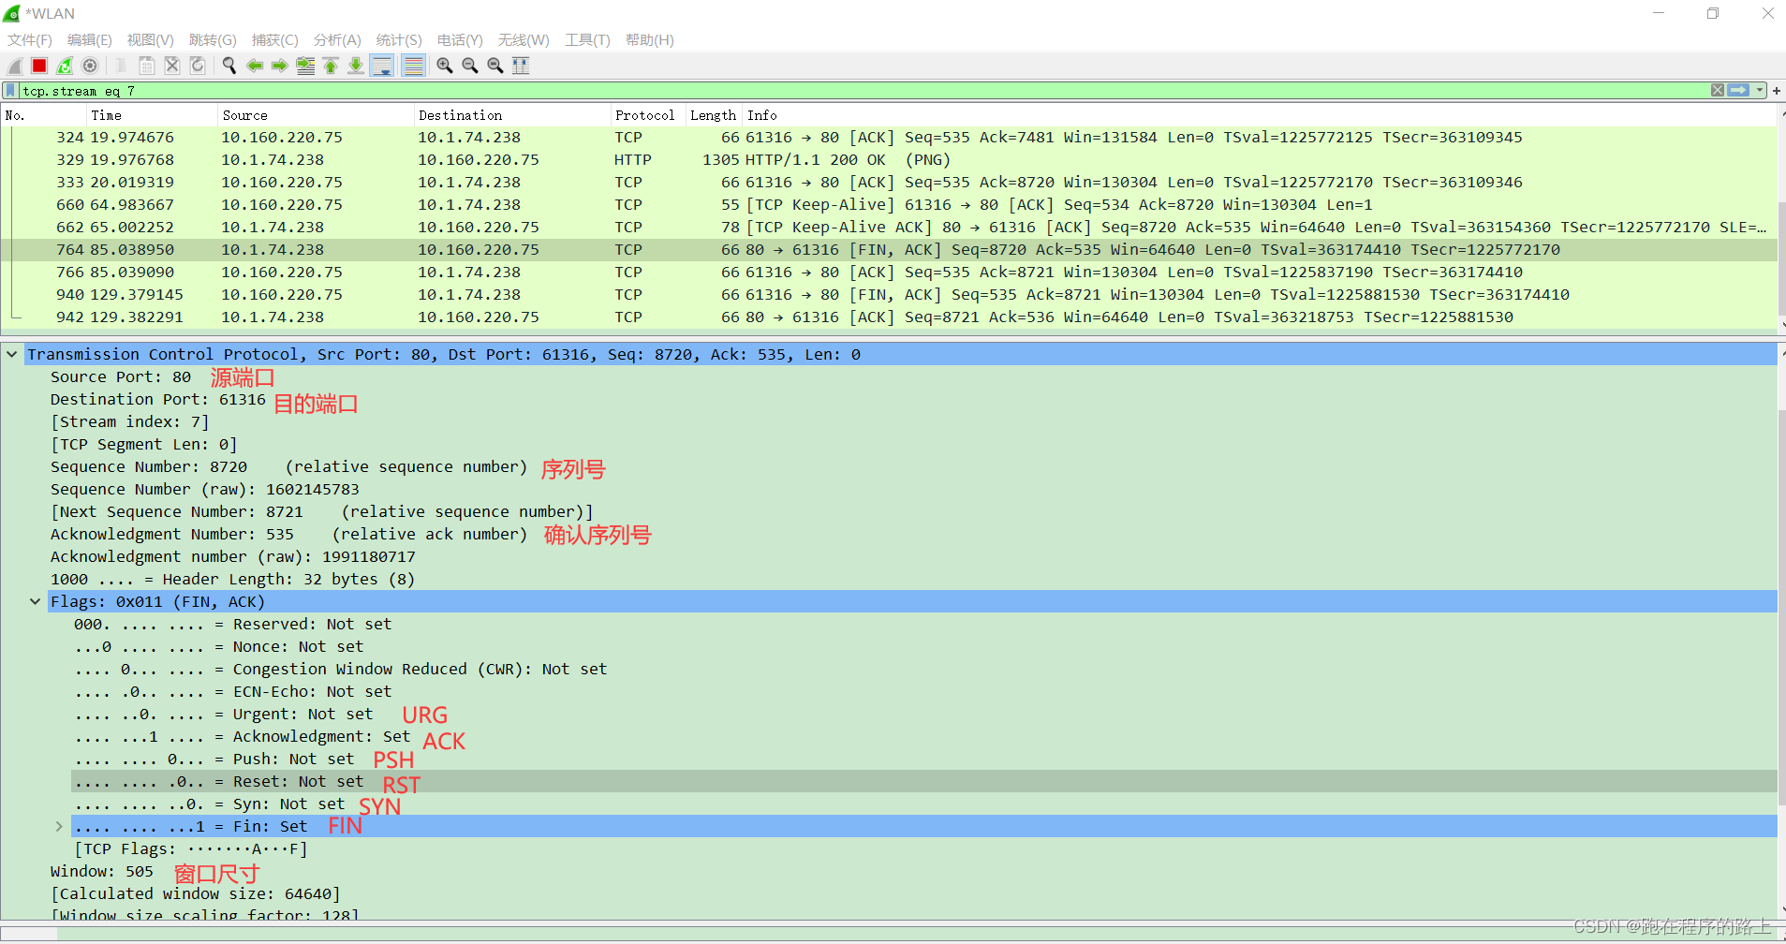Open the 帮助(H) menu

coord(650,40)
